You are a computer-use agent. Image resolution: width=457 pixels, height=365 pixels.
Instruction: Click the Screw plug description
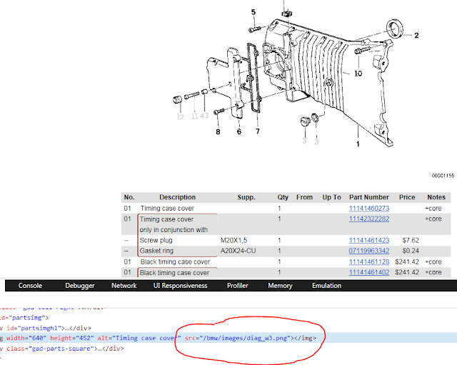[x=156, y=240]
